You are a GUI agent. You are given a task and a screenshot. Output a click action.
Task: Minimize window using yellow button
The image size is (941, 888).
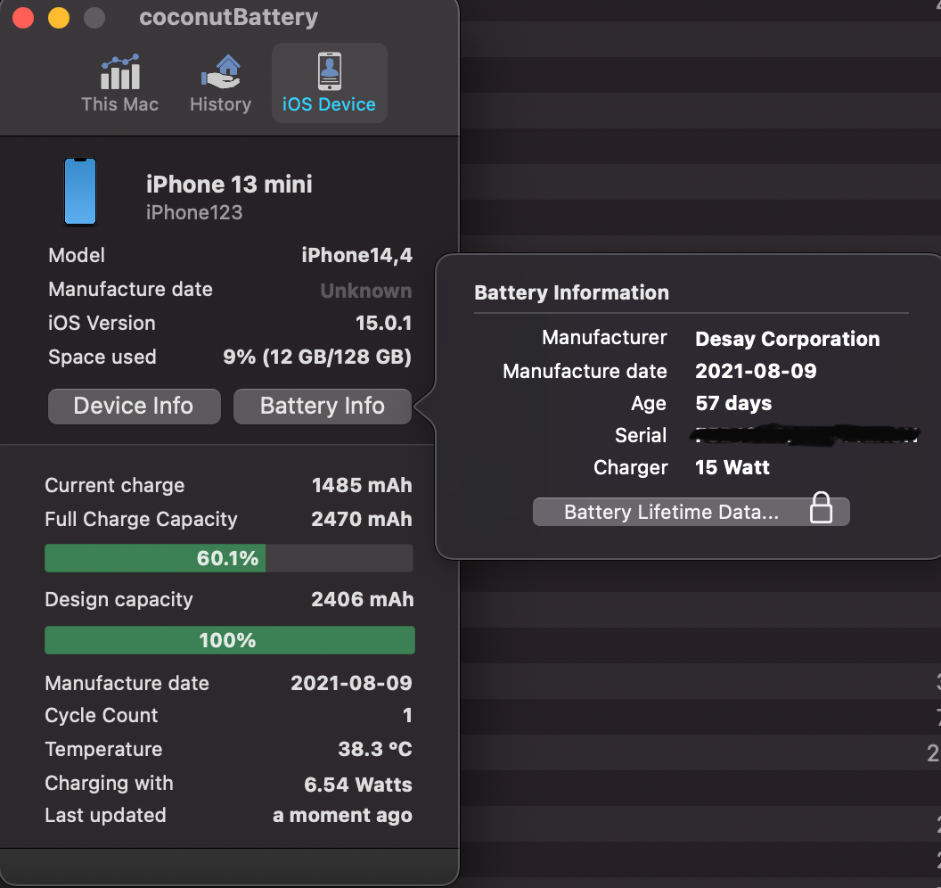[x=59, y=18]
